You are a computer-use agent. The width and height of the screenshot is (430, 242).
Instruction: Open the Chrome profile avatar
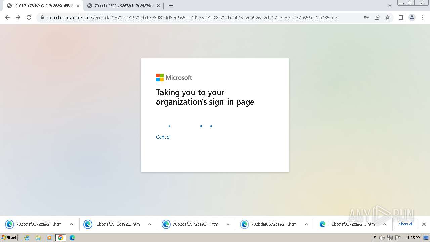[412, 17]
